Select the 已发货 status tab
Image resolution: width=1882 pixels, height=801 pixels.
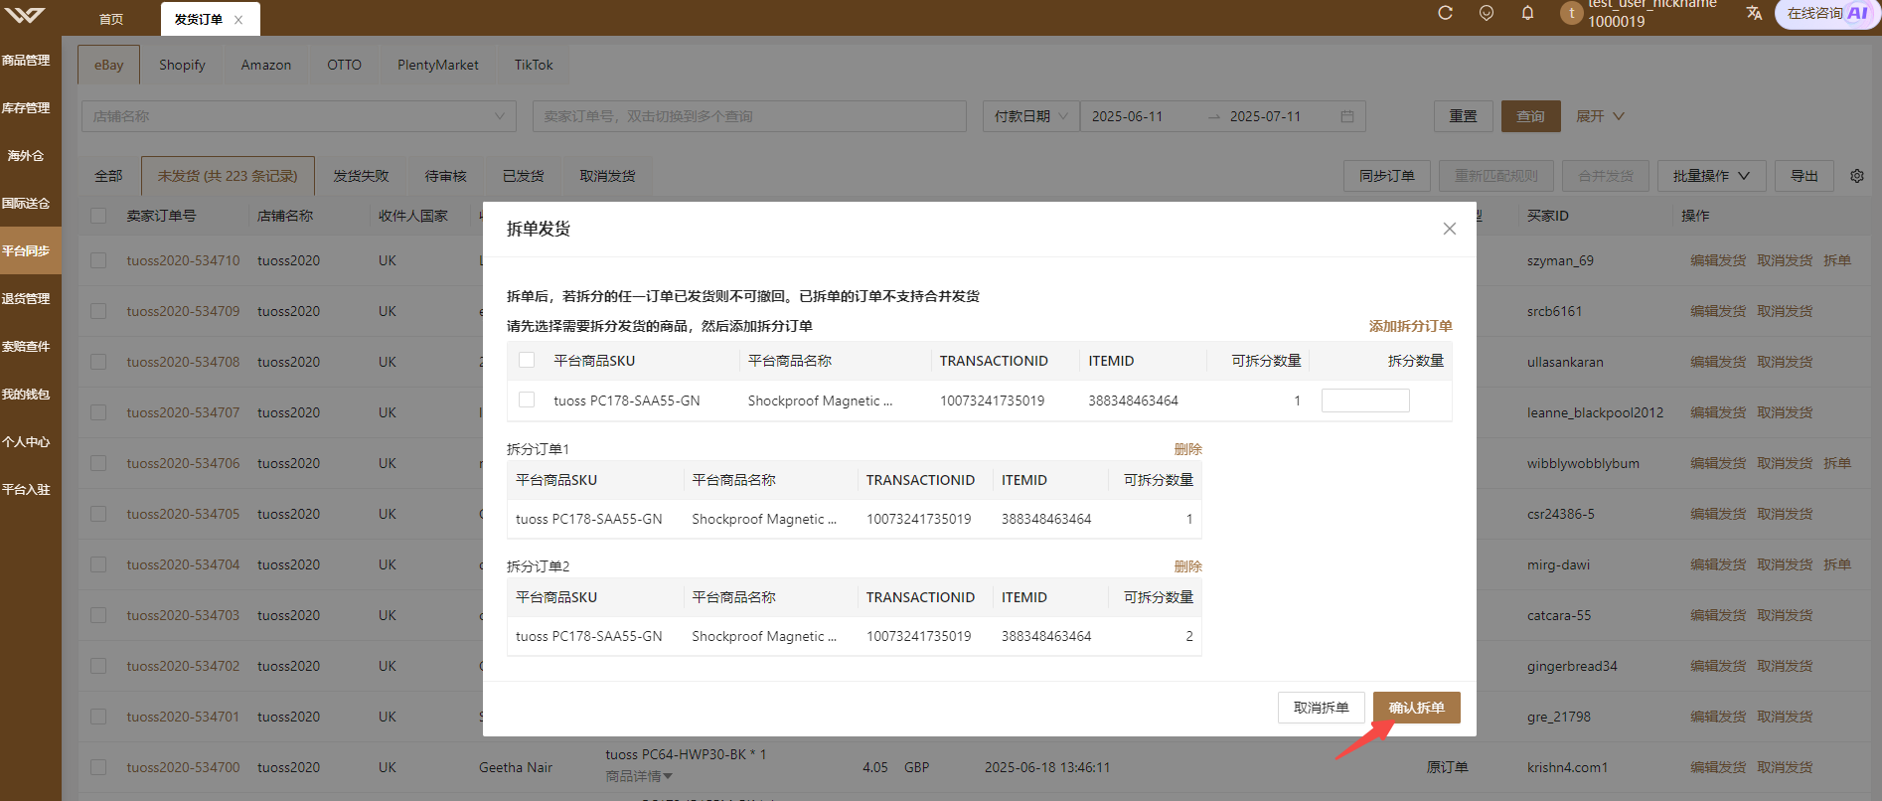524,176
